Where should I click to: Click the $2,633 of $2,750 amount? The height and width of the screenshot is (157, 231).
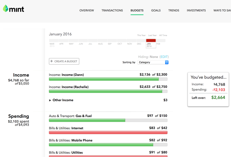(x=153, y=87)
